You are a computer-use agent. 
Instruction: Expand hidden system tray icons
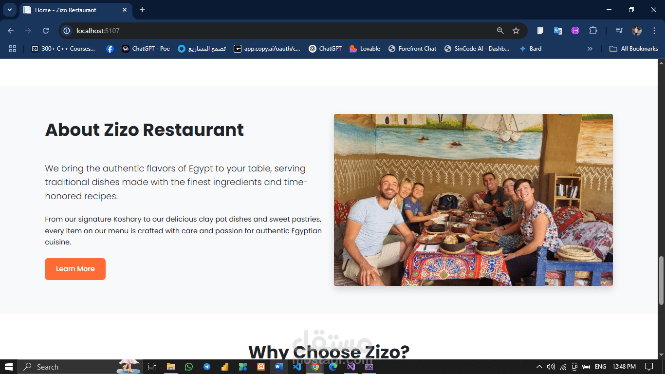click(539, 367)
